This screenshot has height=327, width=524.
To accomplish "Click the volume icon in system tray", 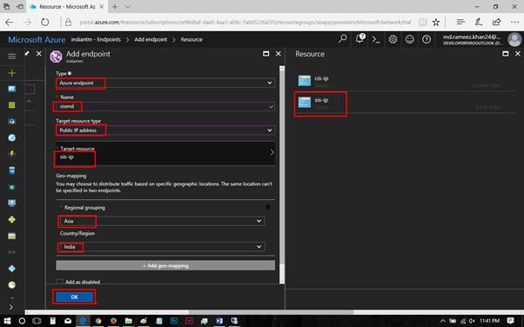I will tap(472, 321).
